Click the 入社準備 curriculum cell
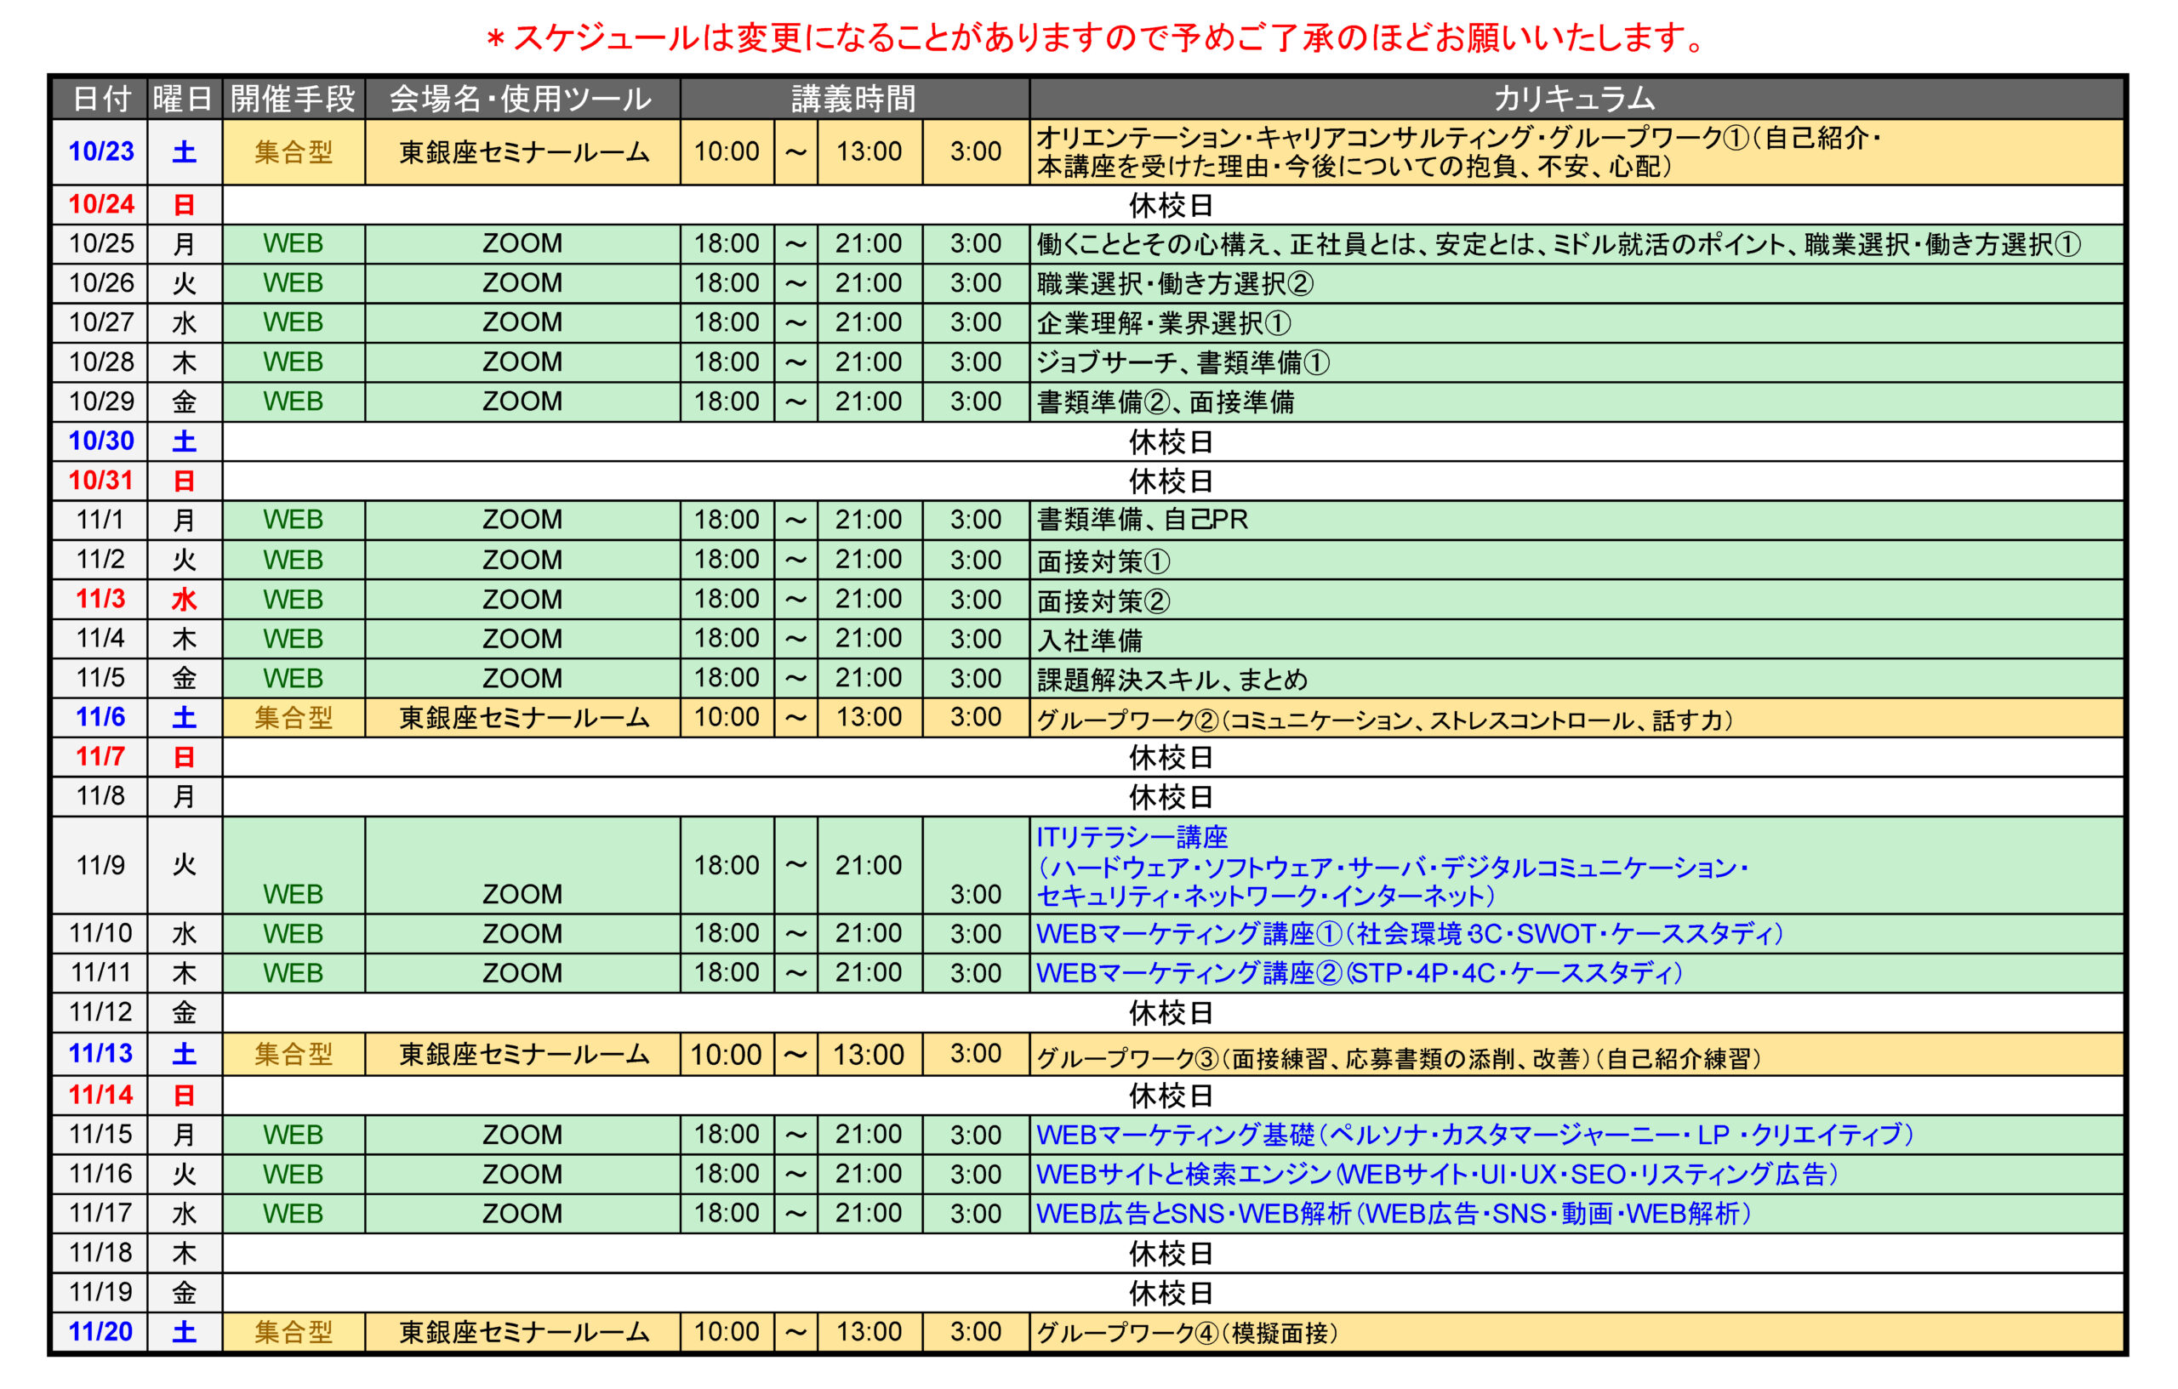 point(1576,640)
